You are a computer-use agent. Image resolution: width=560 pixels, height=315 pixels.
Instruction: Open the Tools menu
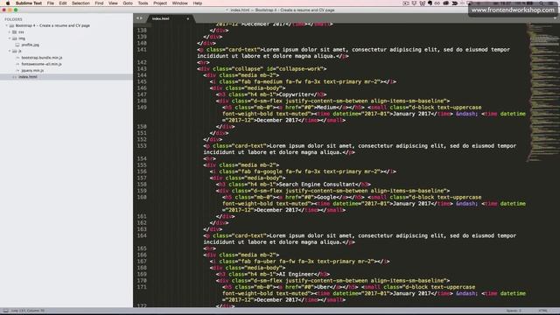click(143, 3)
